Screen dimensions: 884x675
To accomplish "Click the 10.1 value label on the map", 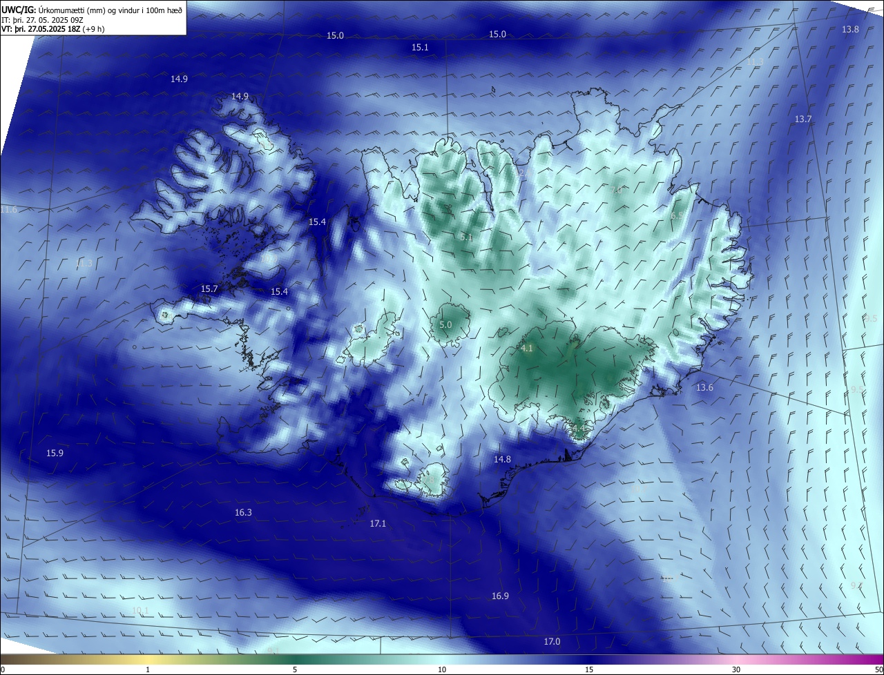I will point(140,611).
